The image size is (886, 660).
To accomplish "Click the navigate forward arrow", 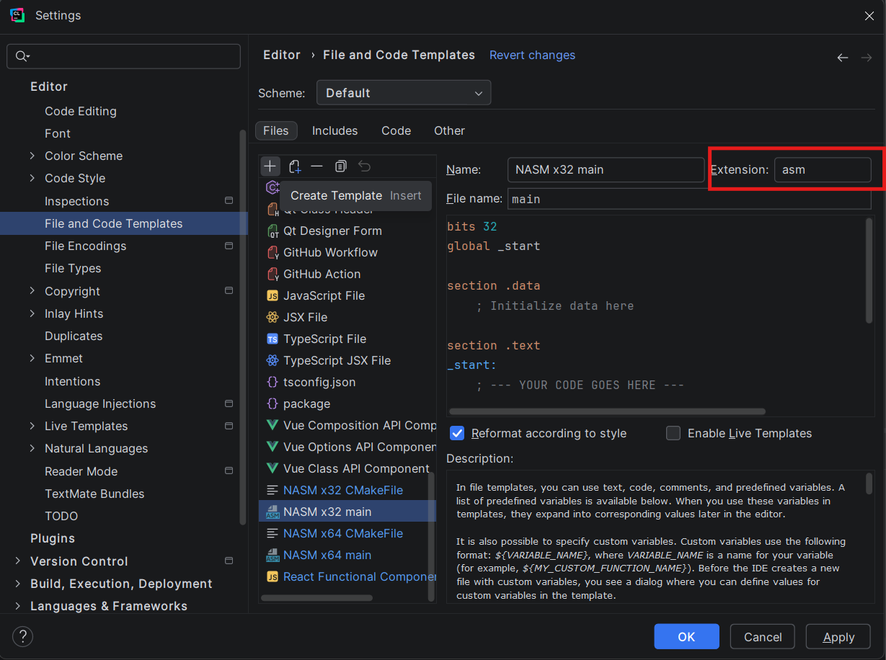I will pyautogui.click(x=867, y=58).
